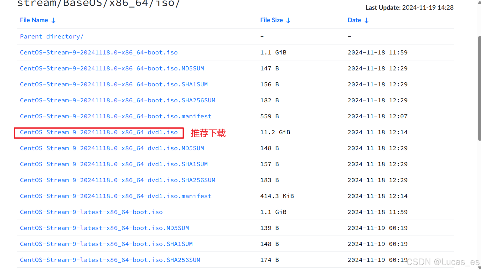This screenshot has height=270, width=481.
Task: Open latest boot.iso.SHA1SUM file
Action: (x=106, y=244)
